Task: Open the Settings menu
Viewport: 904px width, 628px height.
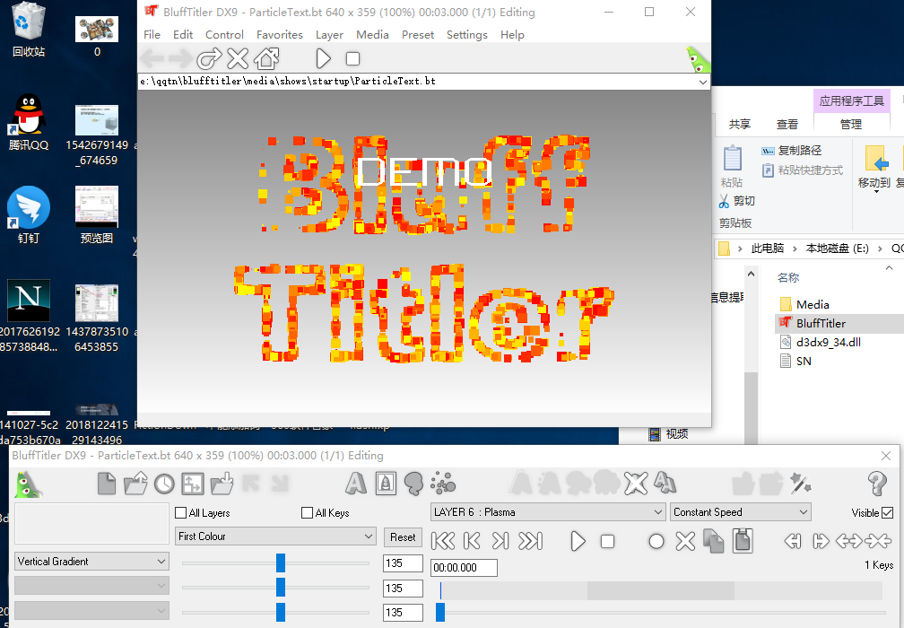Action: [467, 35]
